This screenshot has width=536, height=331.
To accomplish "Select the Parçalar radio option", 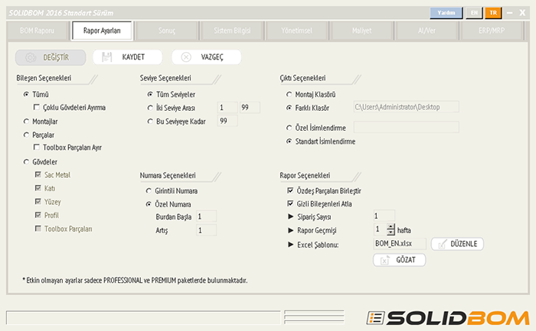I will (x=26, y=135).
